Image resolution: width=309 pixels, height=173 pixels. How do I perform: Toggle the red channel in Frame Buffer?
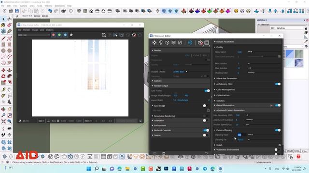(54, 35)
